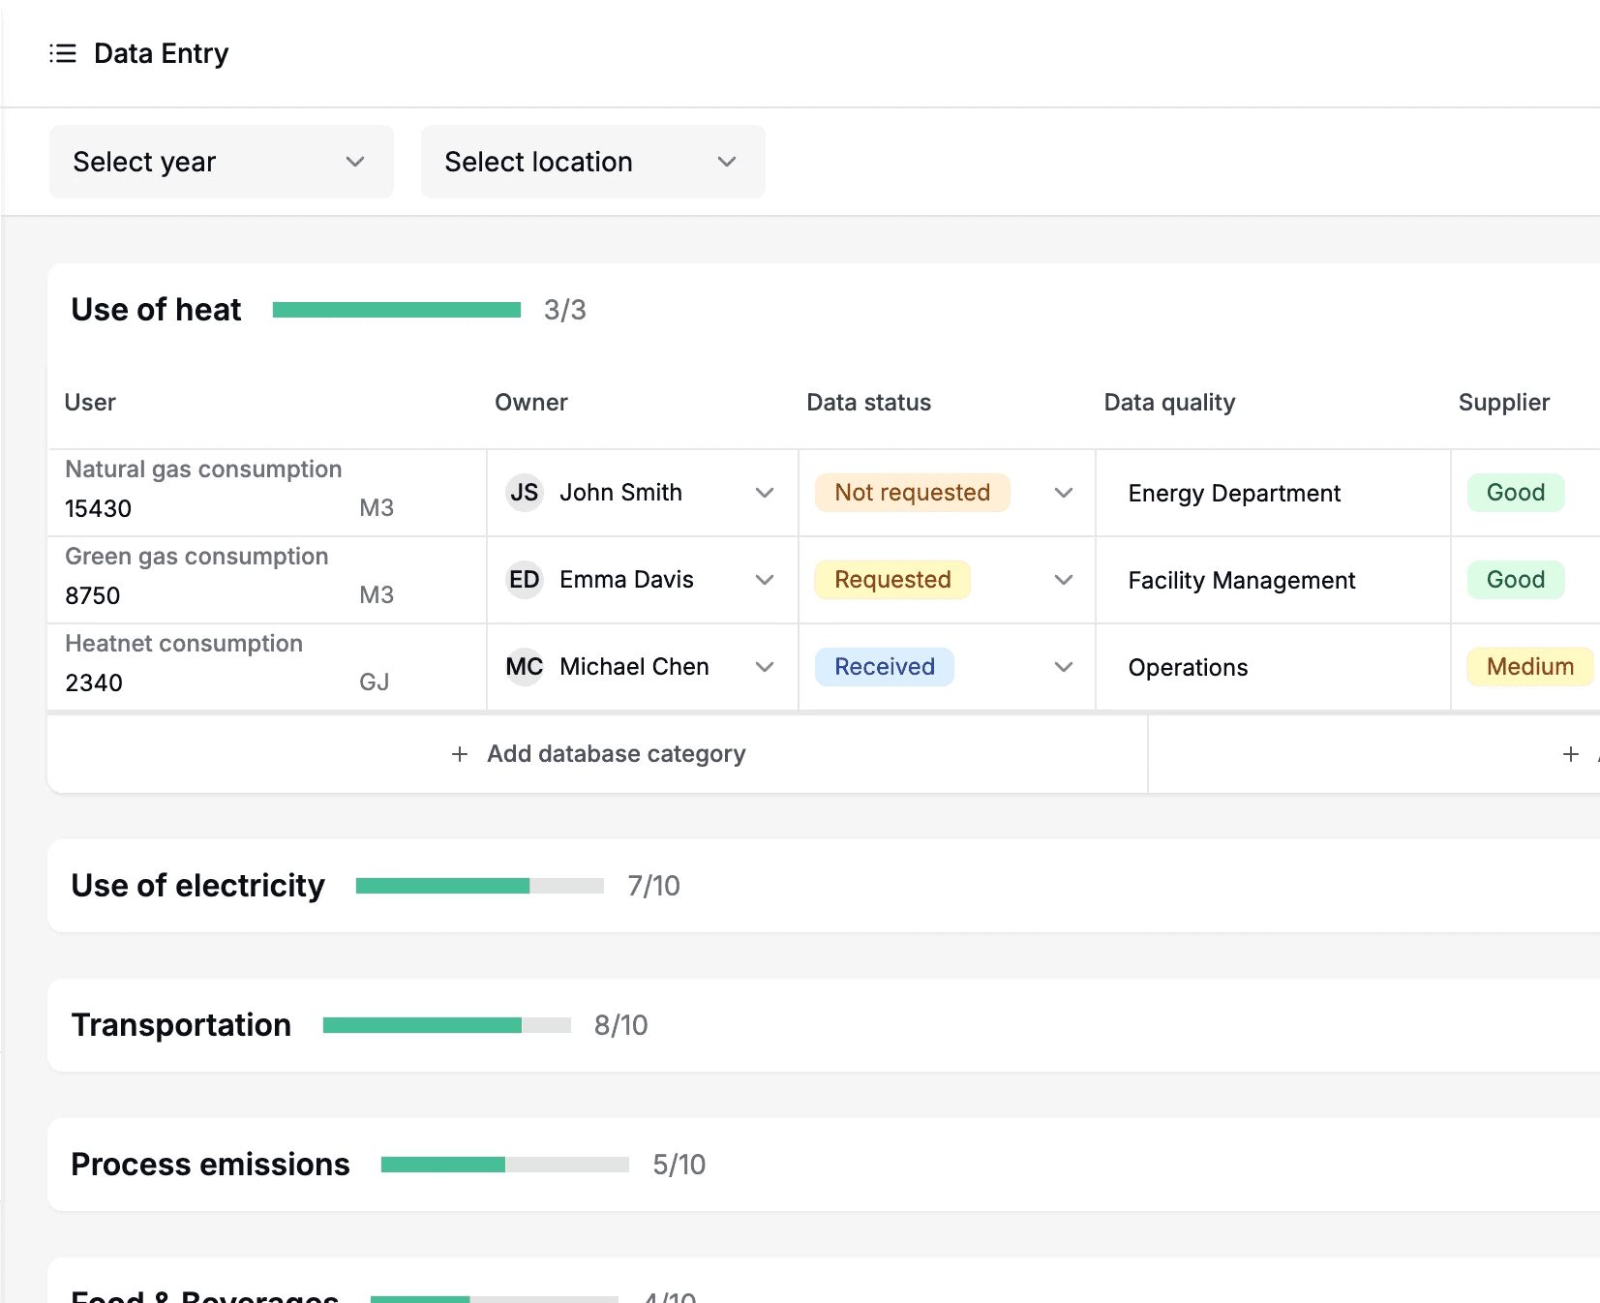This screenshot has height=1303, width=1600.
Task: Expand John Smith owner chevron
Action: [x=765, y=493]
